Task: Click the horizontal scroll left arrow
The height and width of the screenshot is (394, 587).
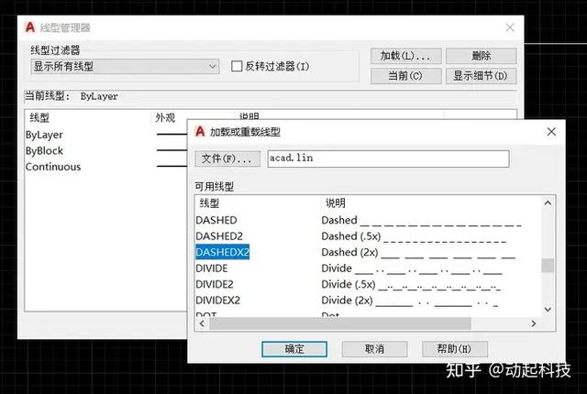Action: click(202, 323)
